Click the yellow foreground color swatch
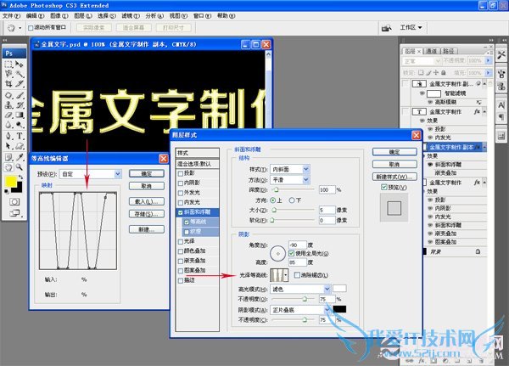This screenshot has height=366, width=509. click(x=9, y=181)
